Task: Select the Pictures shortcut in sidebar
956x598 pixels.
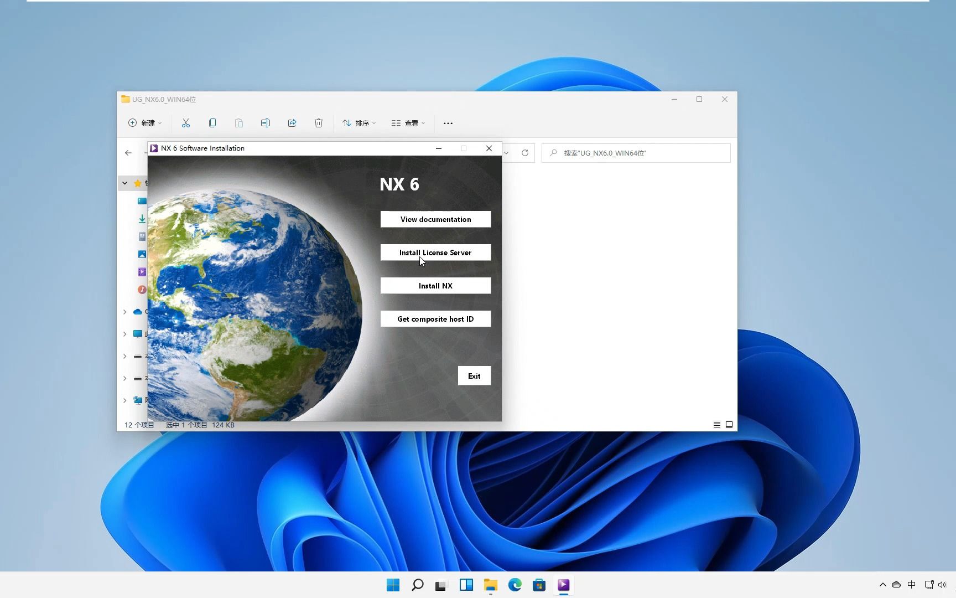Action: pos(142,254)
